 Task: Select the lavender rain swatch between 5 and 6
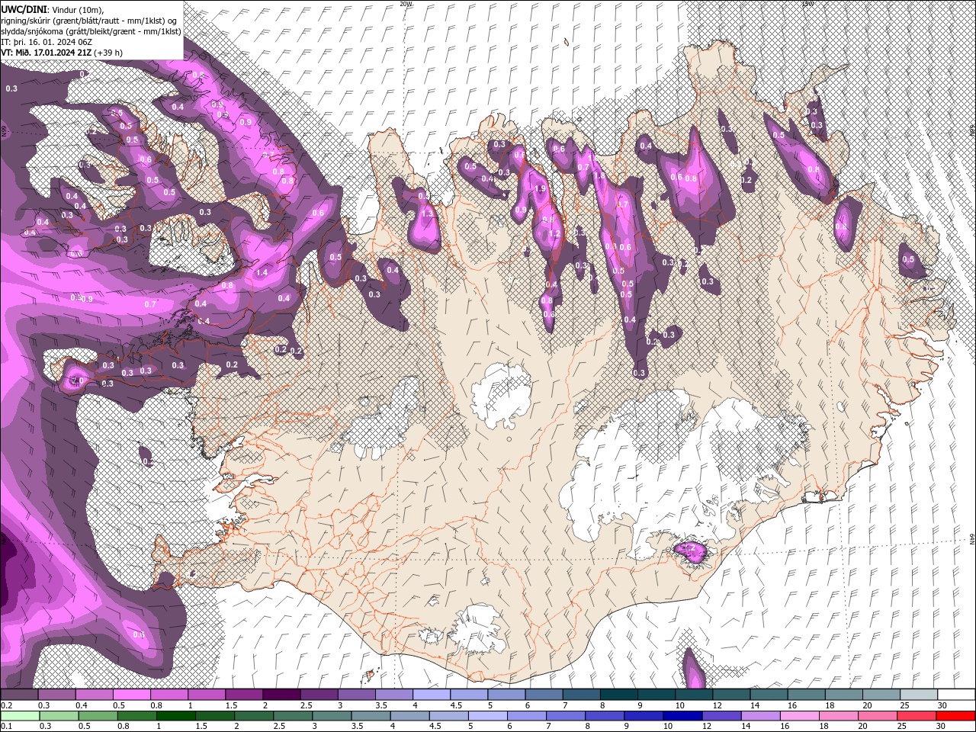[487, 715]
